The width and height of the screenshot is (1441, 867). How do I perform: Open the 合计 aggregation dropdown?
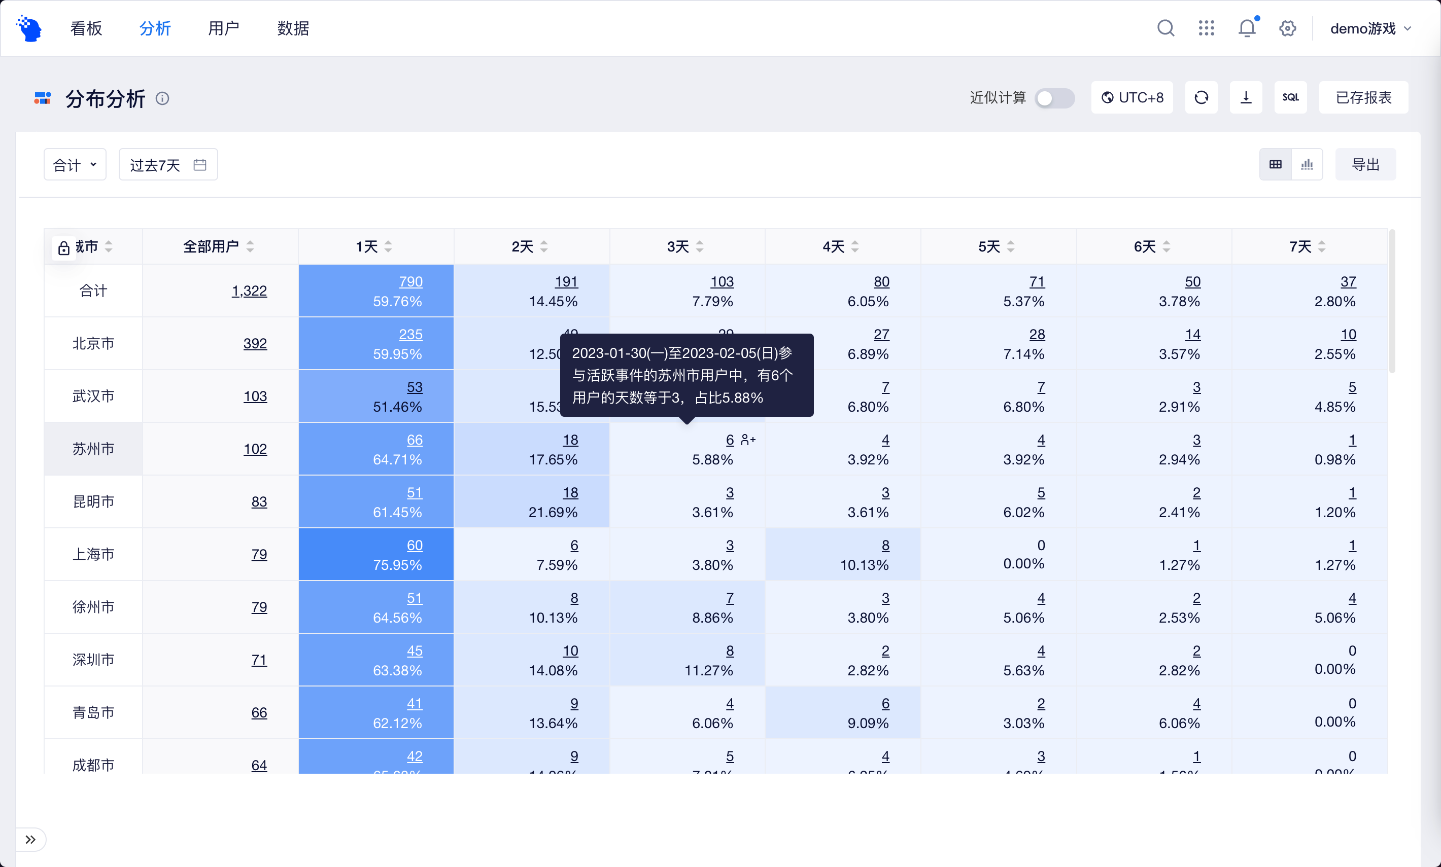point(74,164)
